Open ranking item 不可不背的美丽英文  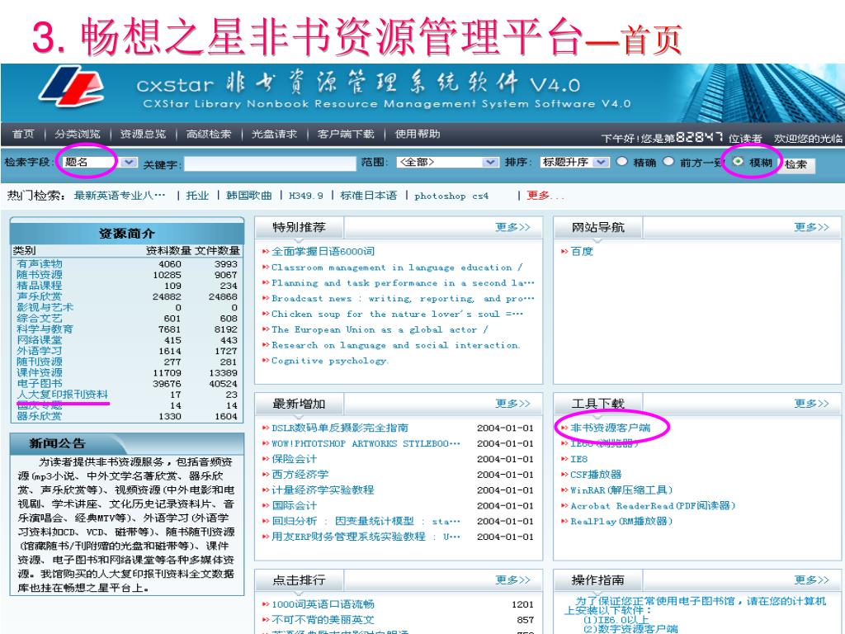coord(323,620)
